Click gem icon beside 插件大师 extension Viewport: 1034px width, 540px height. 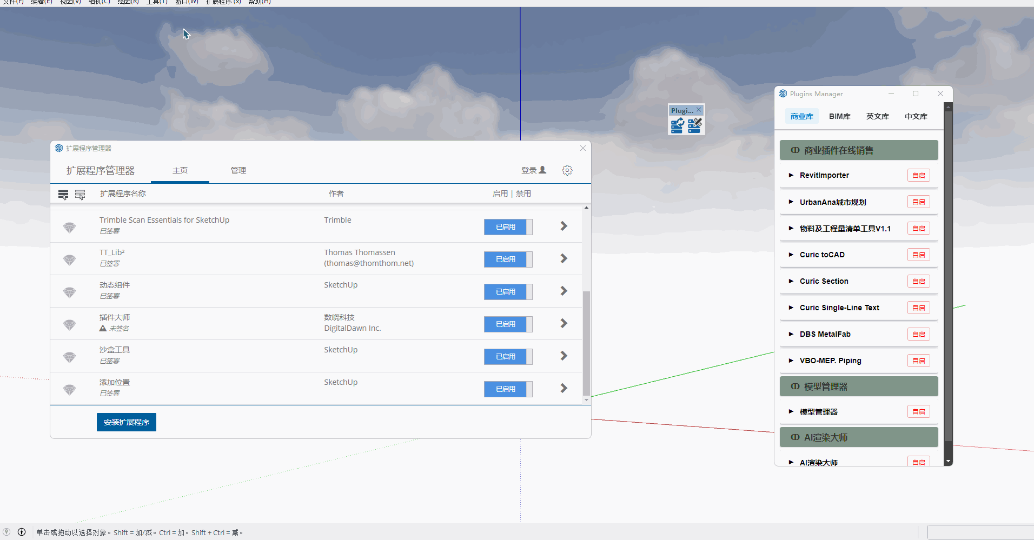pos(70,324)
